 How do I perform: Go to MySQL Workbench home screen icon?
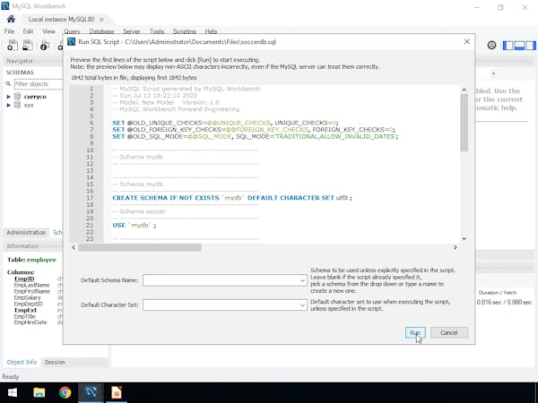tap(11, 19)
